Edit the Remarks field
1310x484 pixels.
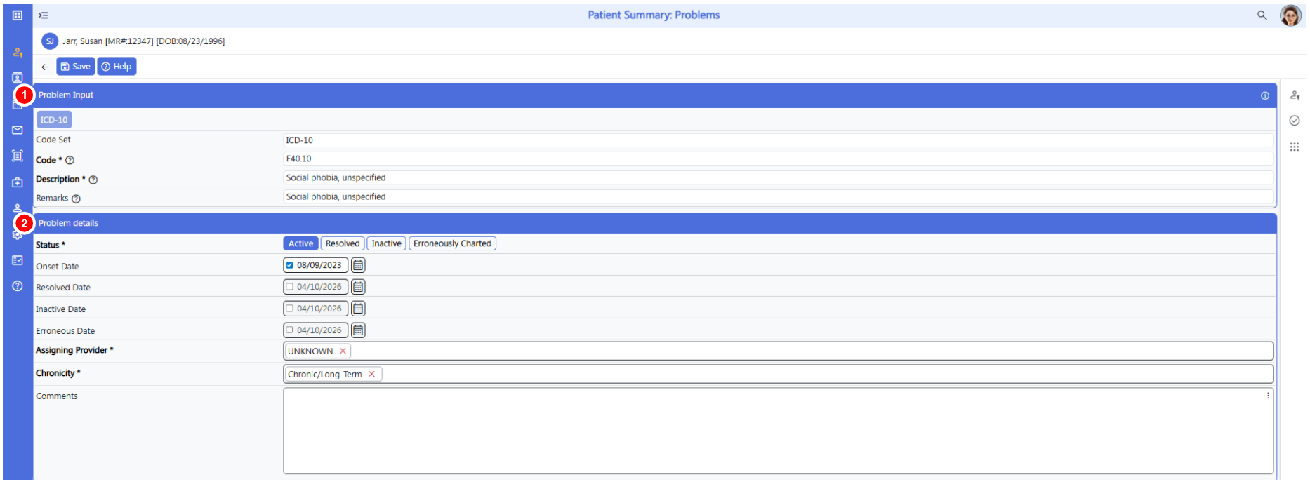(778, 197)
